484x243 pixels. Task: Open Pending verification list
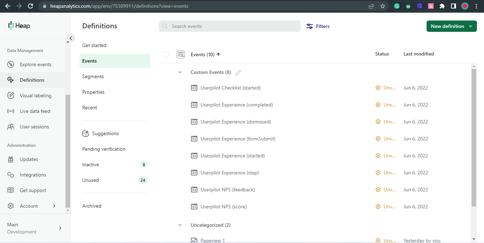point(104,149)
